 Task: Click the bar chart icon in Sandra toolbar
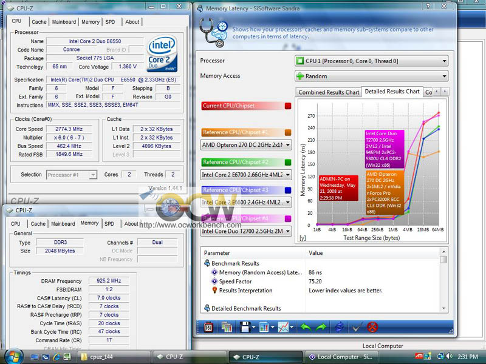(264, 327)
